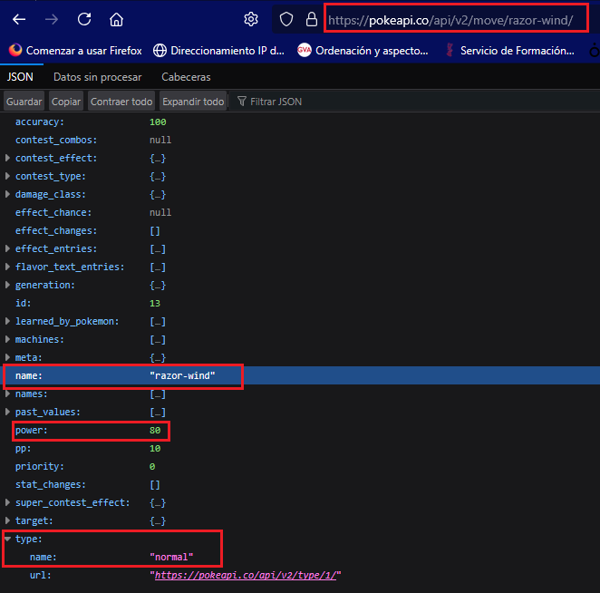This screenshot has height=593, width=600.
Task: Click the Expandir todo button
Action: [x=193, y=102]
